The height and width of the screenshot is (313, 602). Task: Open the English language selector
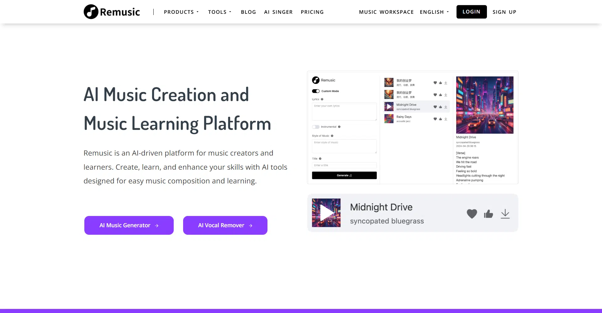pyautogui.click(x=434, y=12)
